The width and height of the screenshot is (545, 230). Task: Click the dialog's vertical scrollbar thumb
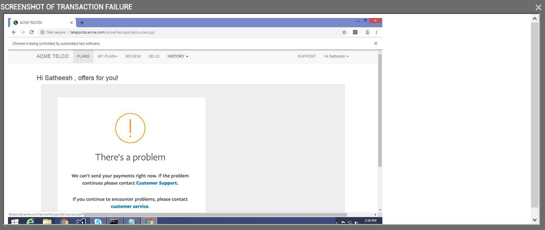[x=534, y=115]
